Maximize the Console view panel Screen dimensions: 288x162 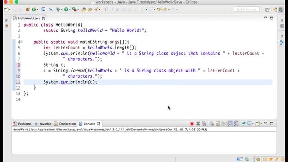click(272, 124)
